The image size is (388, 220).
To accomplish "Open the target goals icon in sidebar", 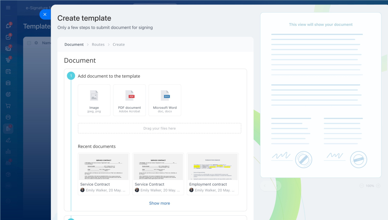I will pyautogui.click(x=8, y=94).
